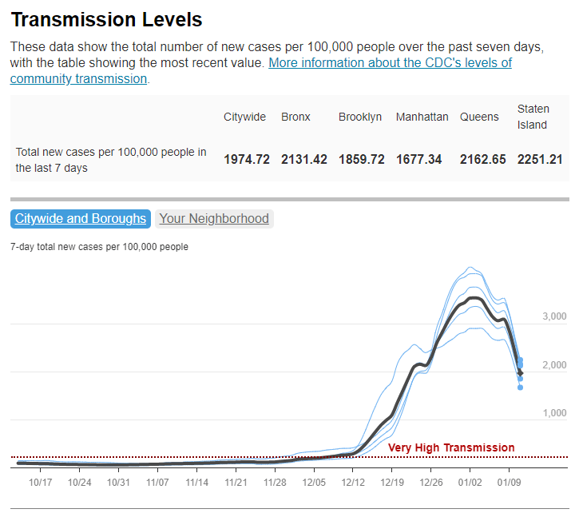Click the 12/19 date tick label
575x513 pixels.
(x=391, y=483)
